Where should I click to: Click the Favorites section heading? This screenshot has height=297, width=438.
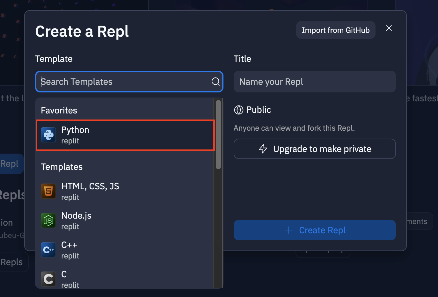pyautogui.click(x=59, y=110)
